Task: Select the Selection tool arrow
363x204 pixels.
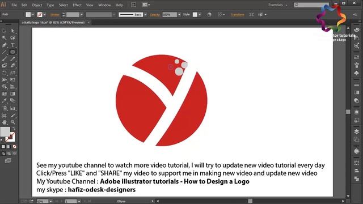Action: (4, 31)
